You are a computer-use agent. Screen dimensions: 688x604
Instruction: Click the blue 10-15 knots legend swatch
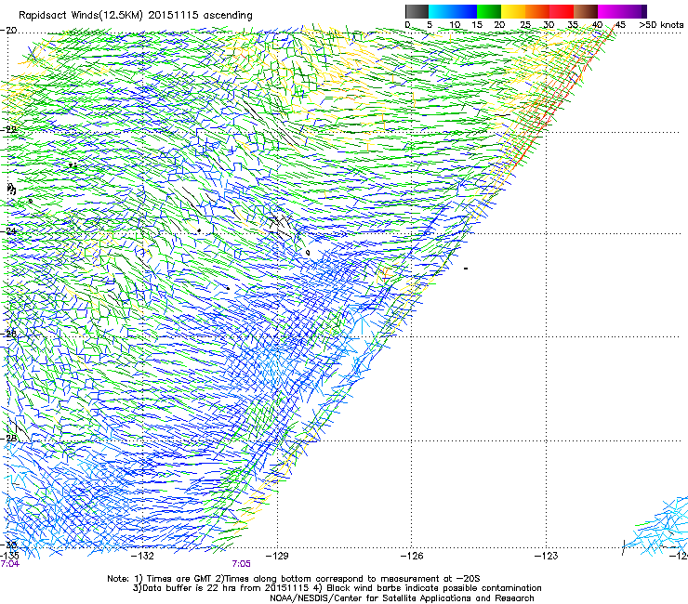coord(465,11)
